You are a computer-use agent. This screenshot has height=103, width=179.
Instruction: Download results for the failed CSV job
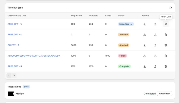pos(145,56)
